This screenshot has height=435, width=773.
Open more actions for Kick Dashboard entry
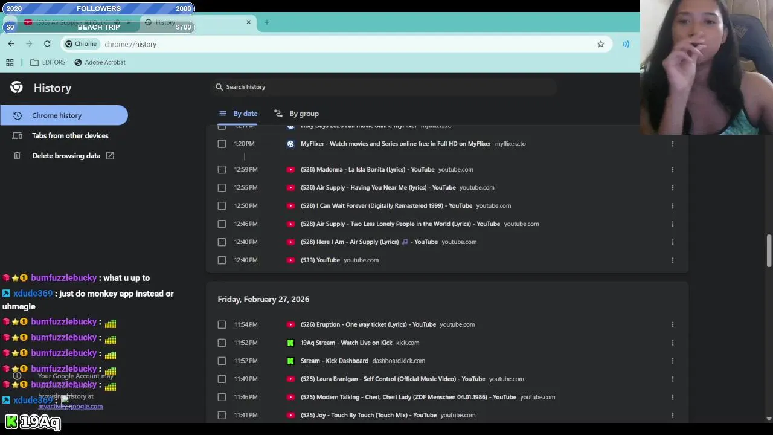[x=672, y=361]
